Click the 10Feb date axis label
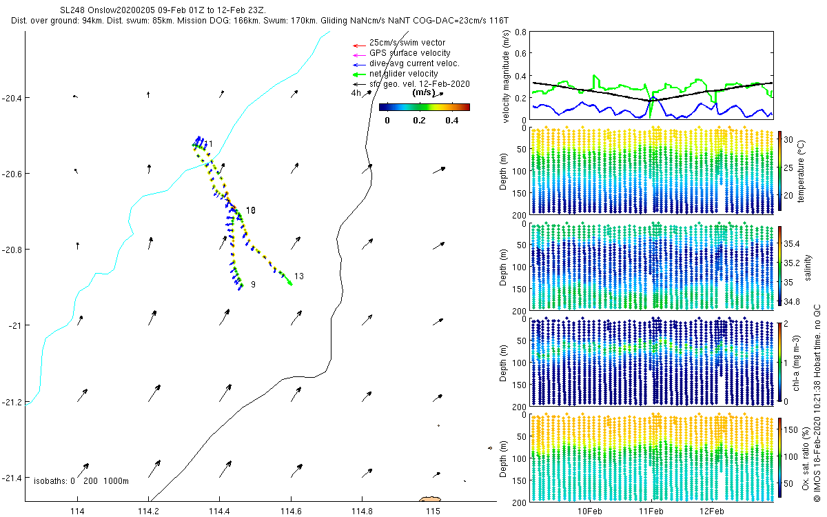The height and width of the screenshot is (517, 827). pos(591,511)
